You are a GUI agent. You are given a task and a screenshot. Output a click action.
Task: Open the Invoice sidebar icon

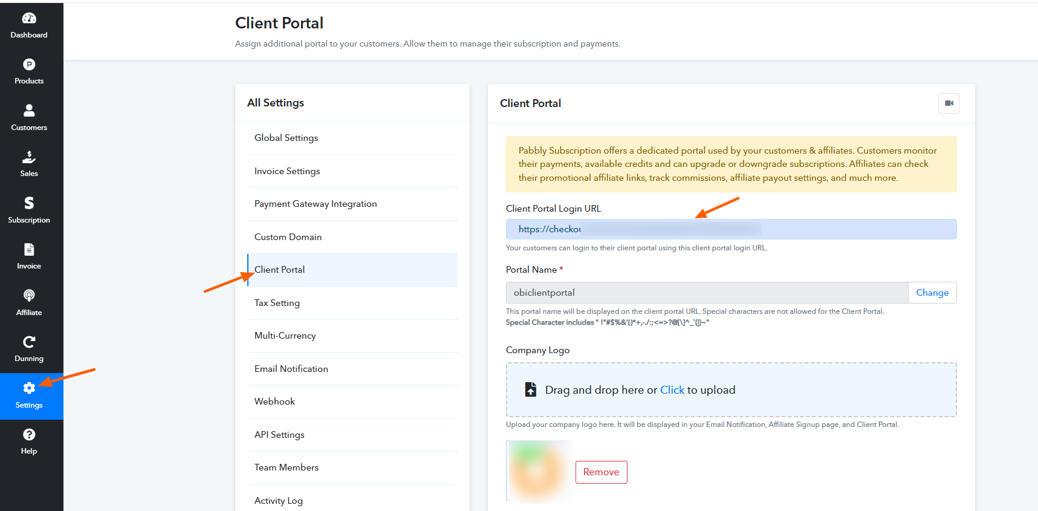point(29,250)
